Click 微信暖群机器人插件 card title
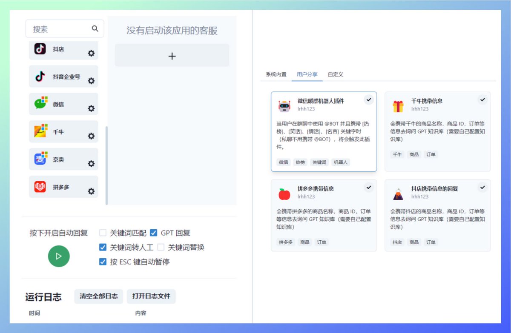Viewport: 511px width, 333px height. (321, 101)
